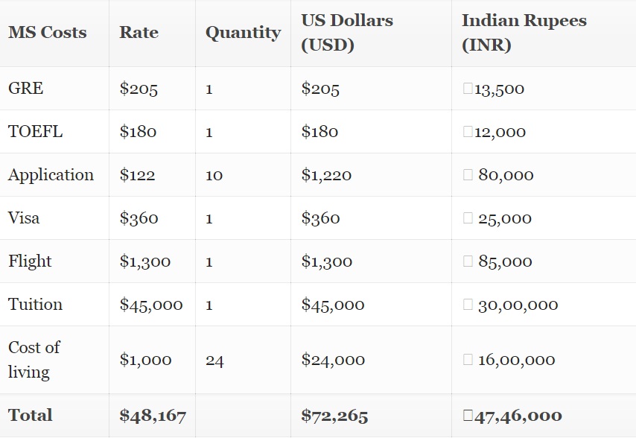636x438 pixels.
Task: Click the 30,00,000 rupees tuition cell
Action: [518, 305]
